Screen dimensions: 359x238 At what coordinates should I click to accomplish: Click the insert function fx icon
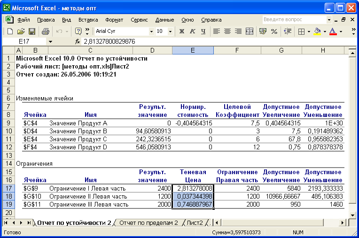[x=78, y=41]
